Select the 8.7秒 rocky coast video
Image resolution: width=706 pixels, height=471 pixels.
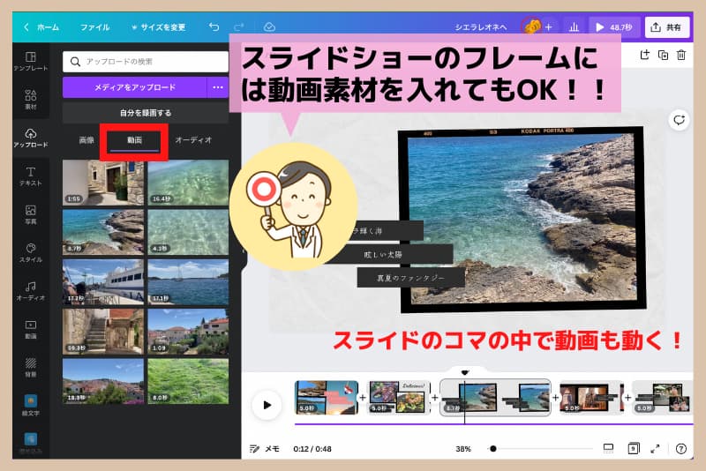(103, 232)
